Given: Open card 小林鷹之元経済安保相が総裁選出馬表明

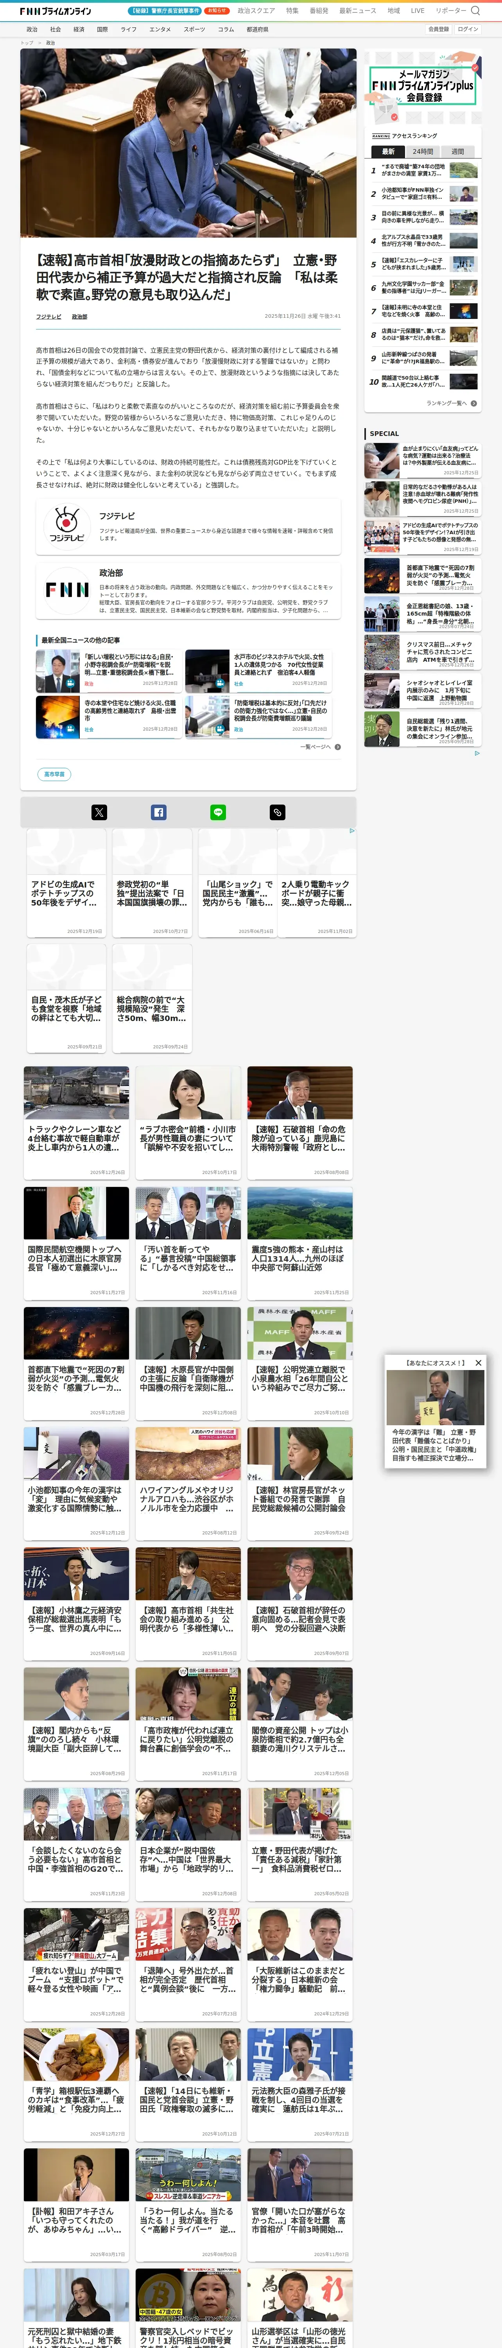Looking at the screenshot, I should (77, 1603).
